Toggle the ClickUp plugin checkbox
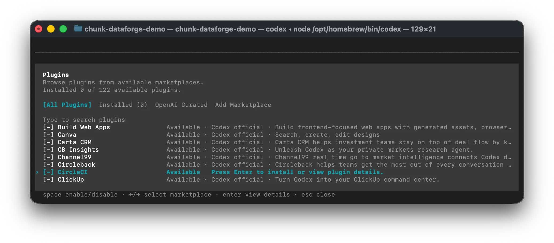This screenshot has height=243, width=554. tap(48, 180)
